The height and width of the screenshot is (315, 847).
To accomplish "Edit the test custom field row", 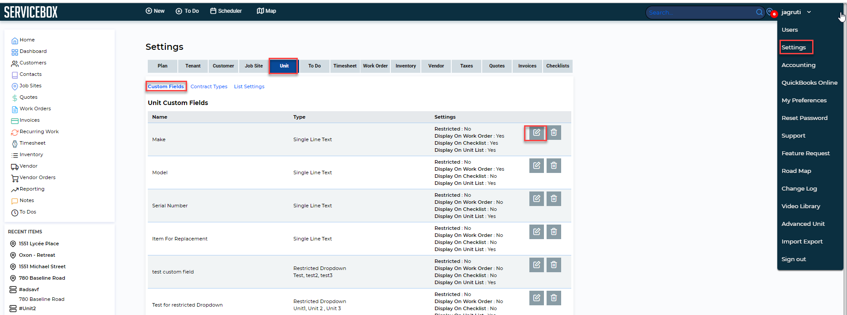I will (x=536, y=265).
